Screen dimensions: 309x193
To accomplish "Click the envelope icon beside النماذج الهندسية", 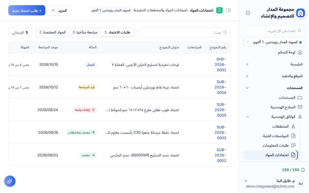I will point(300,107).
